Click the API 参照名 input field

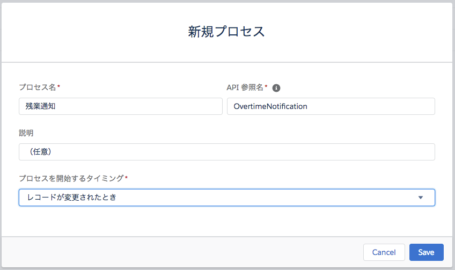[331, 106]
